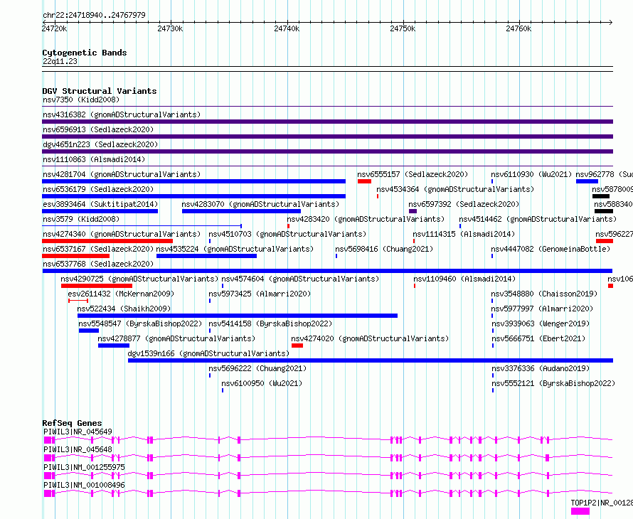Open the nsv6596913 (Sedlazeck2020) label
Image resolution: width=633 pixels, height=519 pixels.
coord(98,129)
